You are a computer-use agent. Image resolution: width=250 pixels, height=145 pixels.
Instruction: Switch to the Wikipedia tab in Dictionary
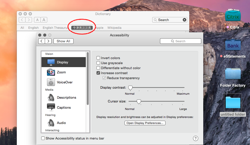point(114,28)
